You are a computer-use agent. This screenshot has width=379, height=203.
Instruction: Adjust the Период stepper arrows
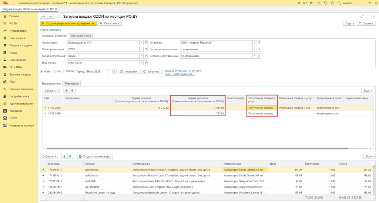coord(115,72)
